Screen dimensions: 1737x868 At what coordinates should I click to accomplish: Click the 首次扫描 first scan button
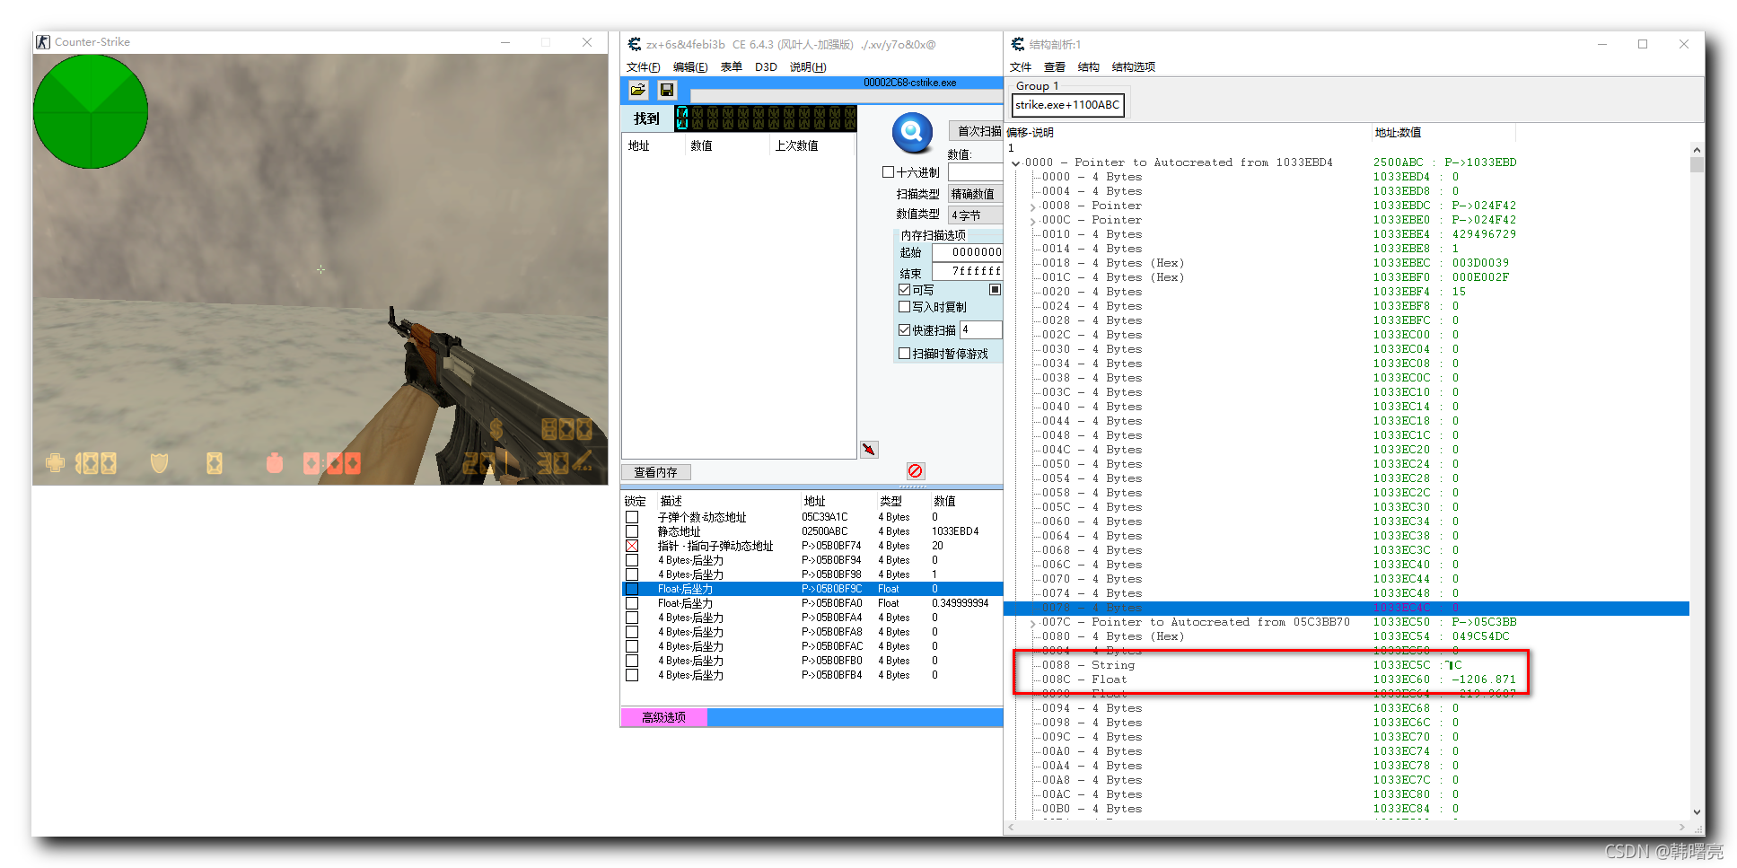(x=976, y=131)
